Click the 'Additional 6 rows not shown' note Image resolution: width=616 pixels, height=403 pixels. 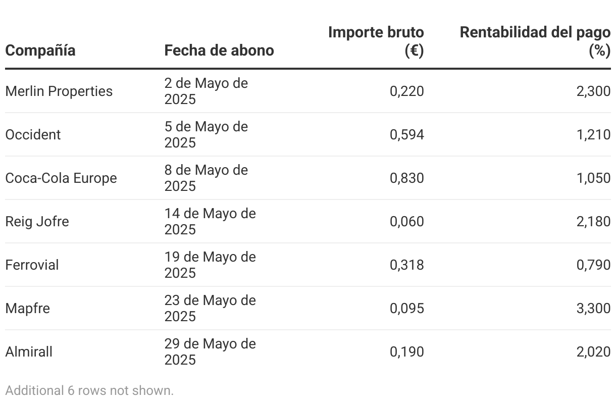click(x=89, y=390)
